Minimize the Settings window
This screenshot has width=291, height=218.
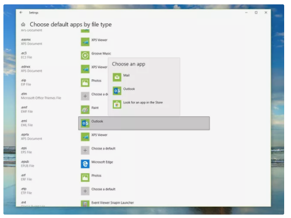pyautogui.click(x=246, y=13)
